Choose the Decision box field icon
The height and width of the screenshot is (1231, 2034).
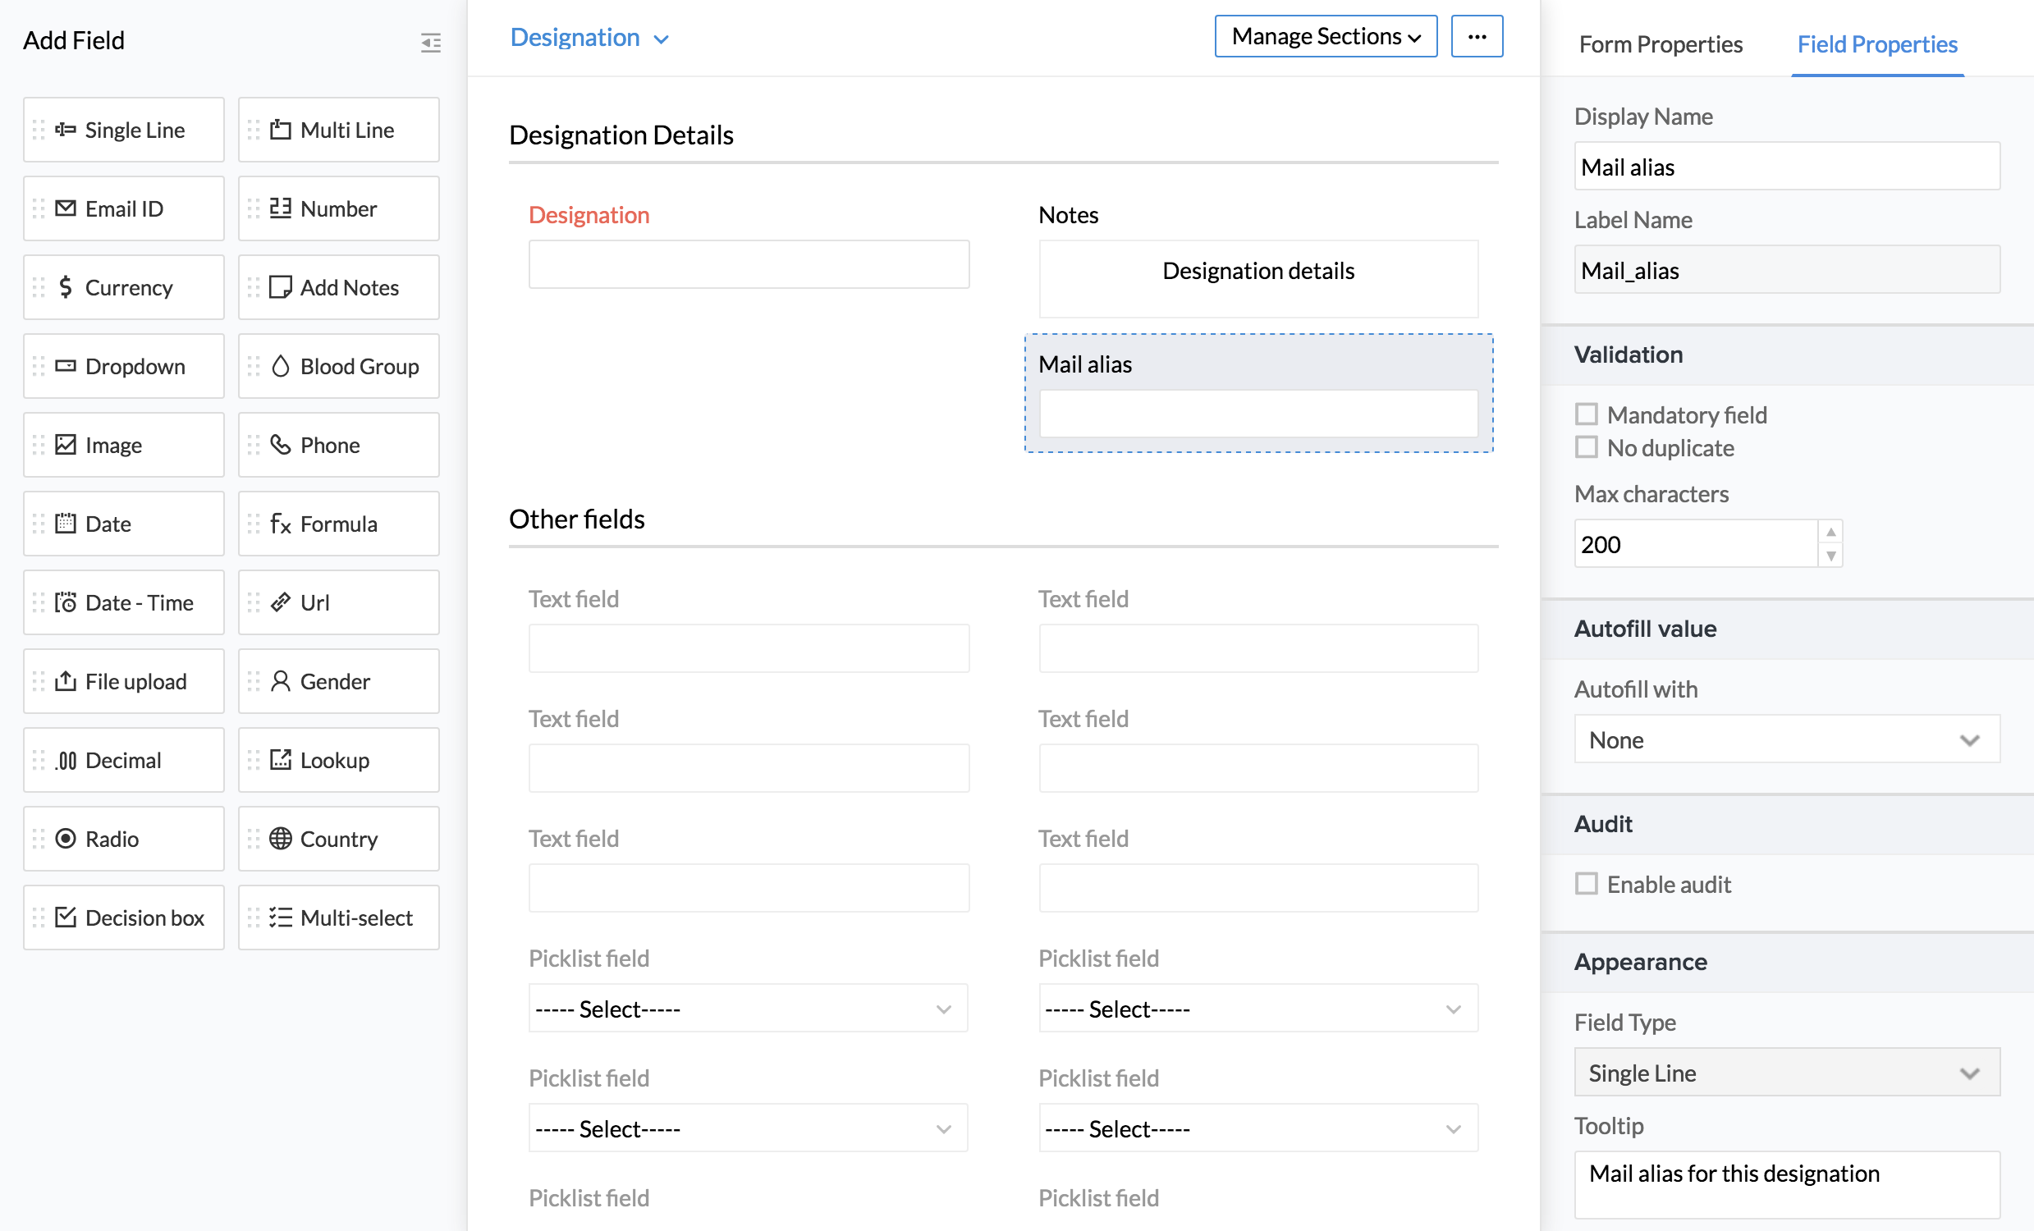point(65,918)
